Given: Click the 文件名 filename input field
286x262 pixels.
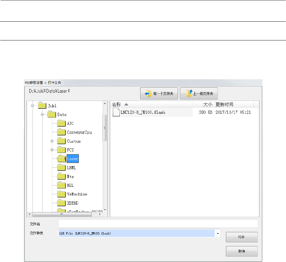Looking at the screenshot, I should (x=158, y=223).
